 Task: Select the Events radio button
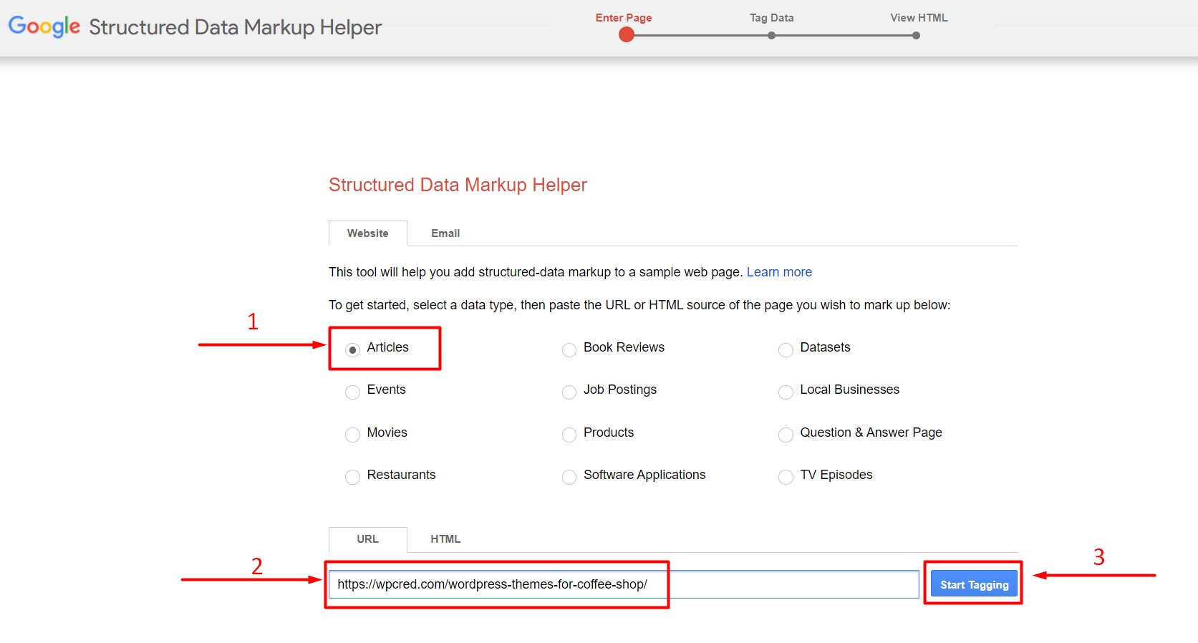(x=352, y=392)
